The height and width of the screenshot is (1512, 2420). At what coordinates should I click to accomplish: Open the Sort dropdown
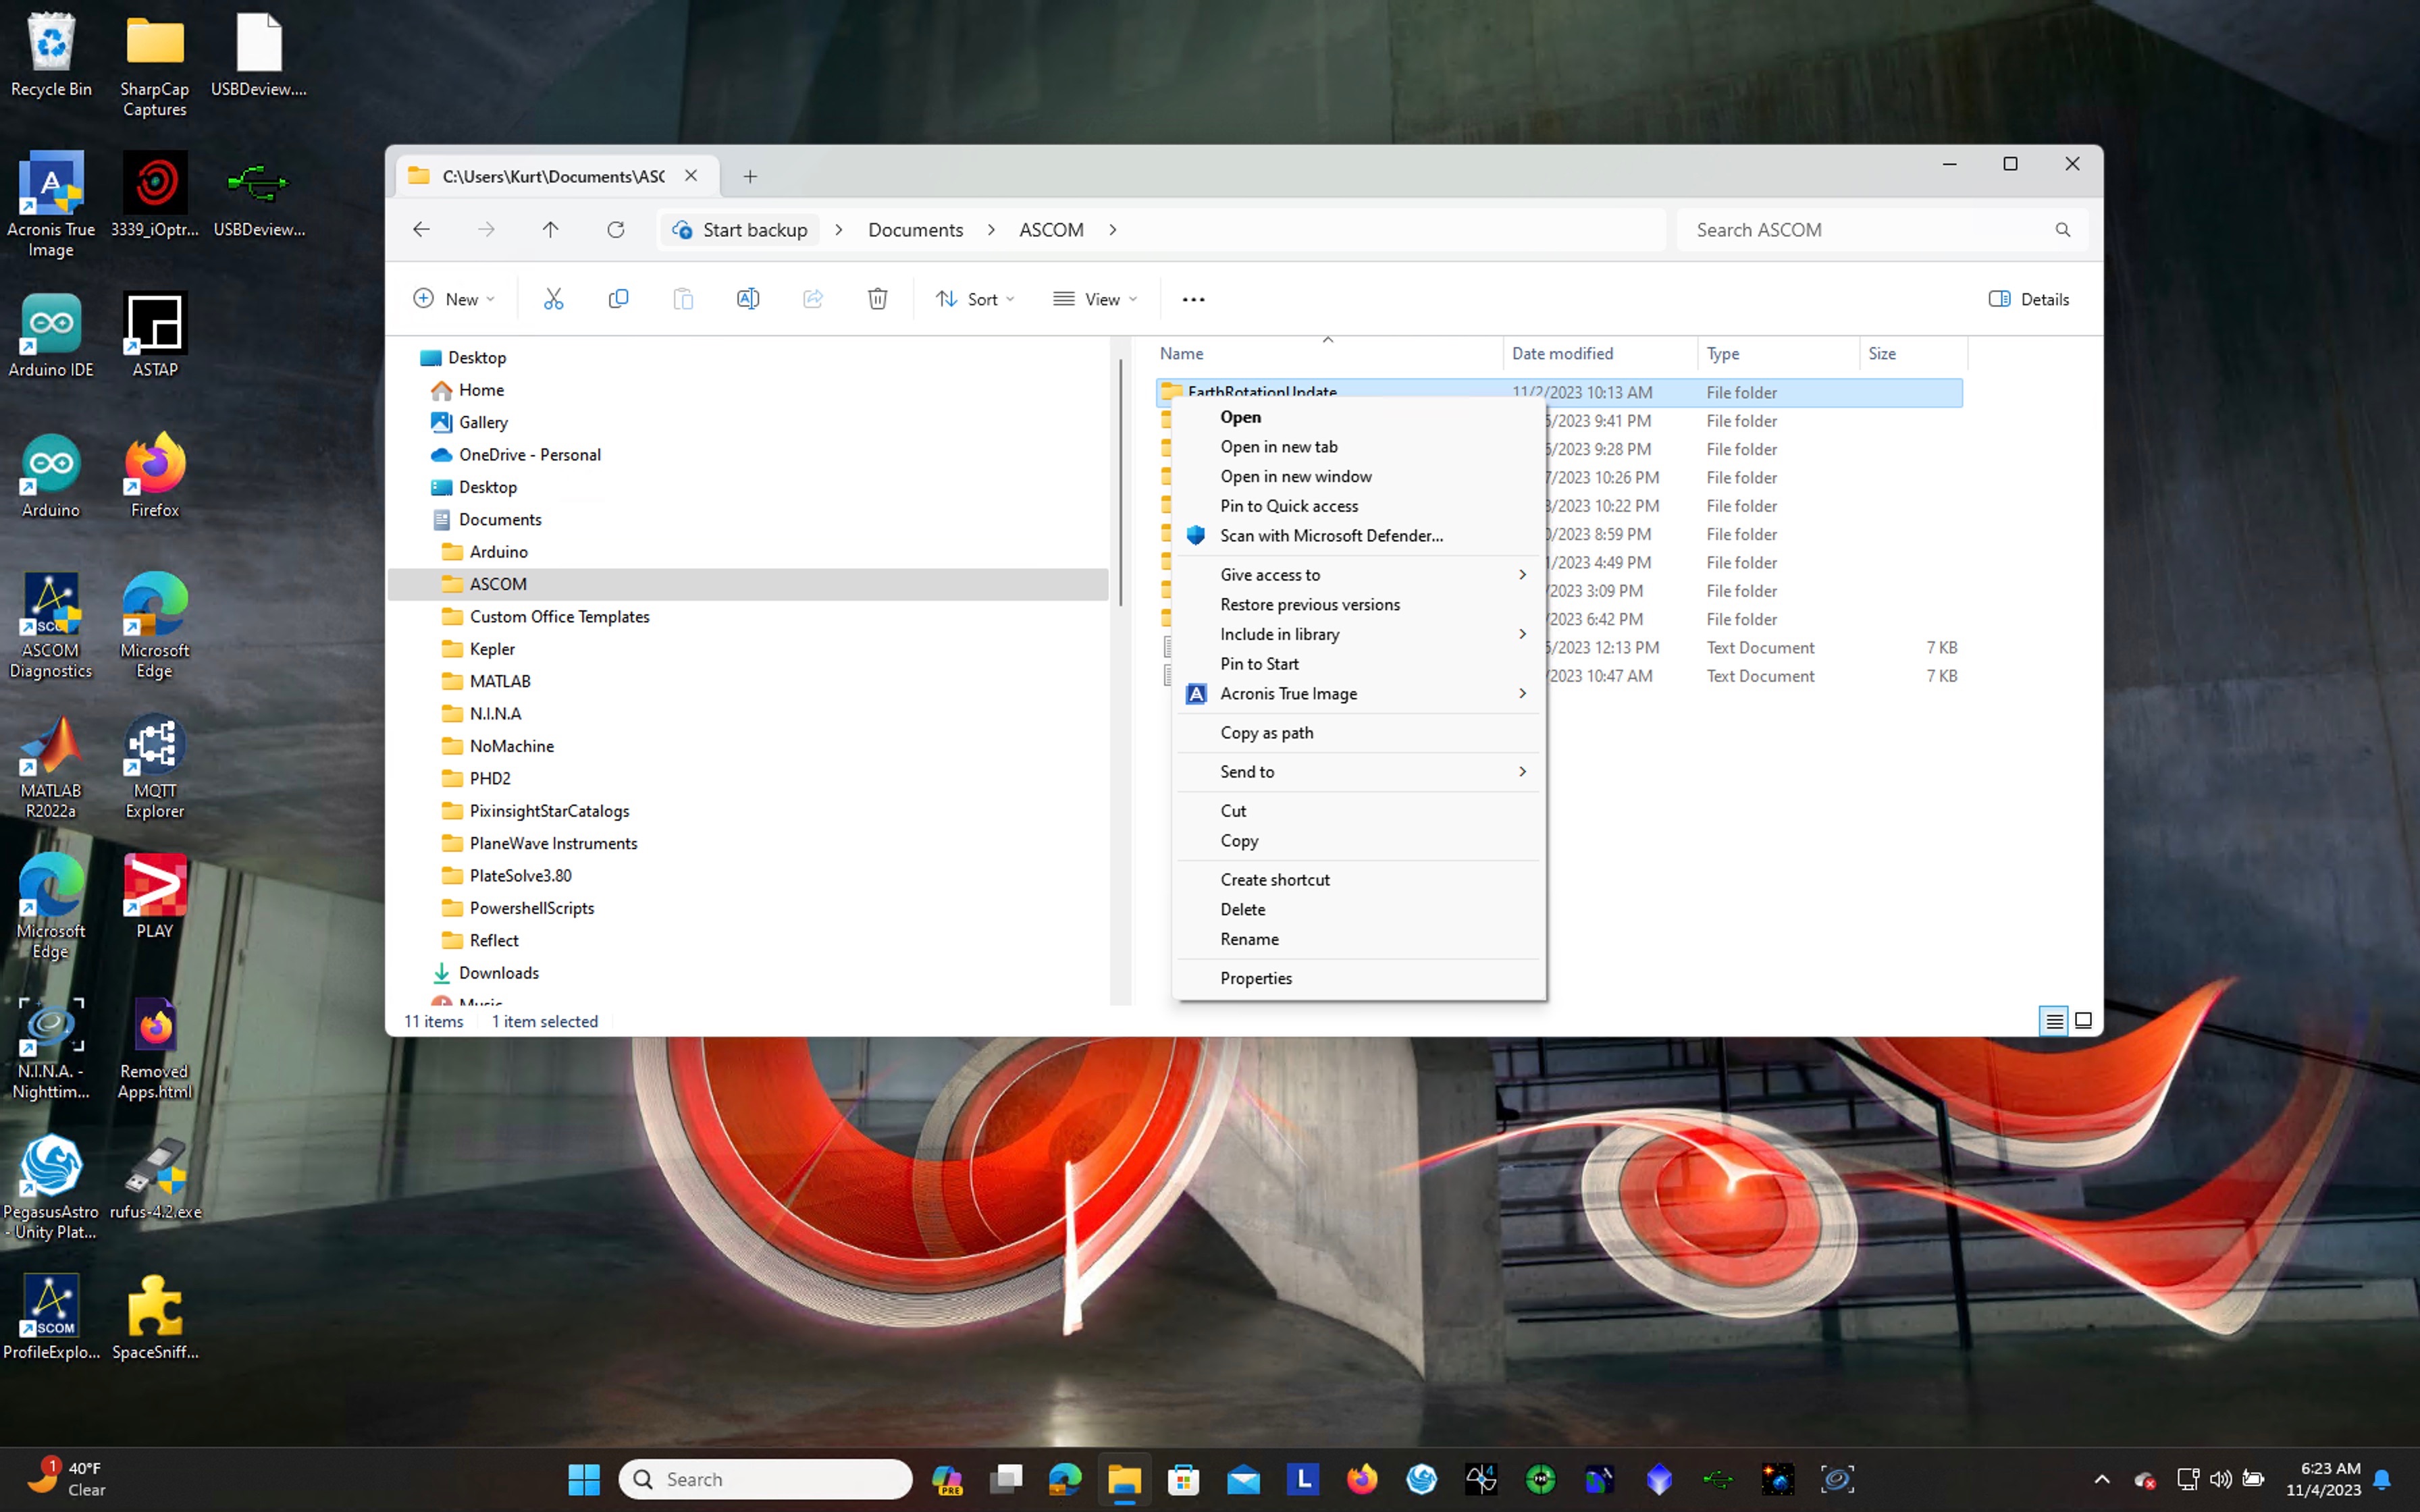[x=975, y=299]
